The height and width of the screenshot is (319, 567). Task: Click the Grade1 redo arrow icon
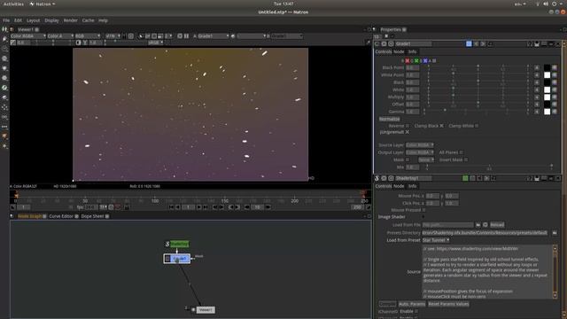pyautogui.click(x=483, y=44)
